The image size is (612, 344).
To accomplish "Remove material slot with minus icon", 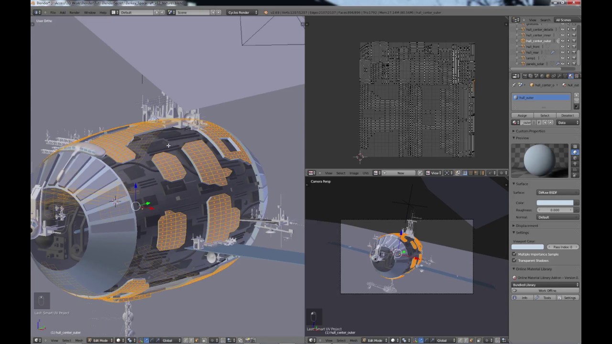I will tap(577, 101).
